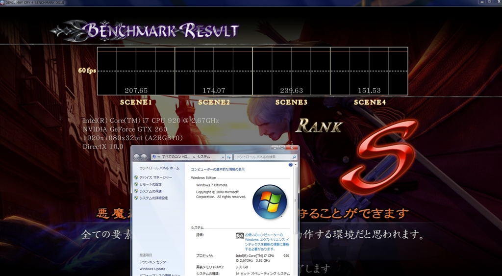Screen dimensions: 502x276
Task: Open the address bar history dropdown
Action: [x=223, y=157]
